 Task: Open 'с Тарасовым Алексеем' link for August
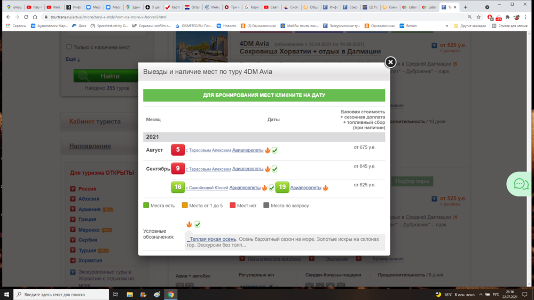(x=208, y=151)
